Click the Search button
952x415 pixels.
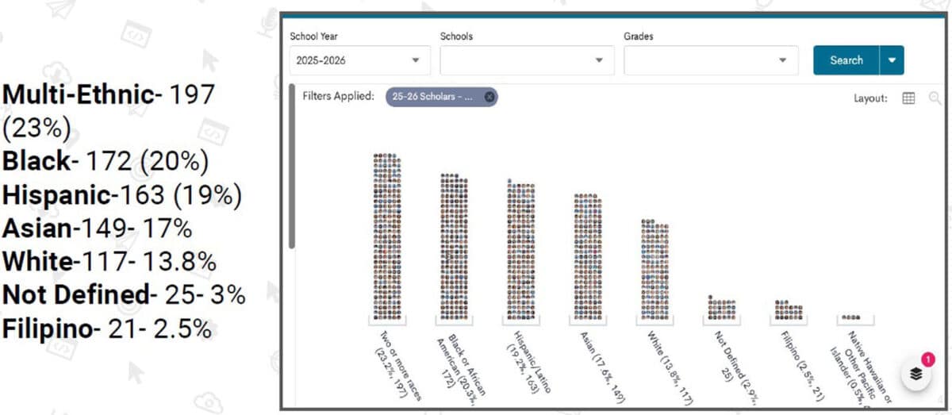coord(846,60)
